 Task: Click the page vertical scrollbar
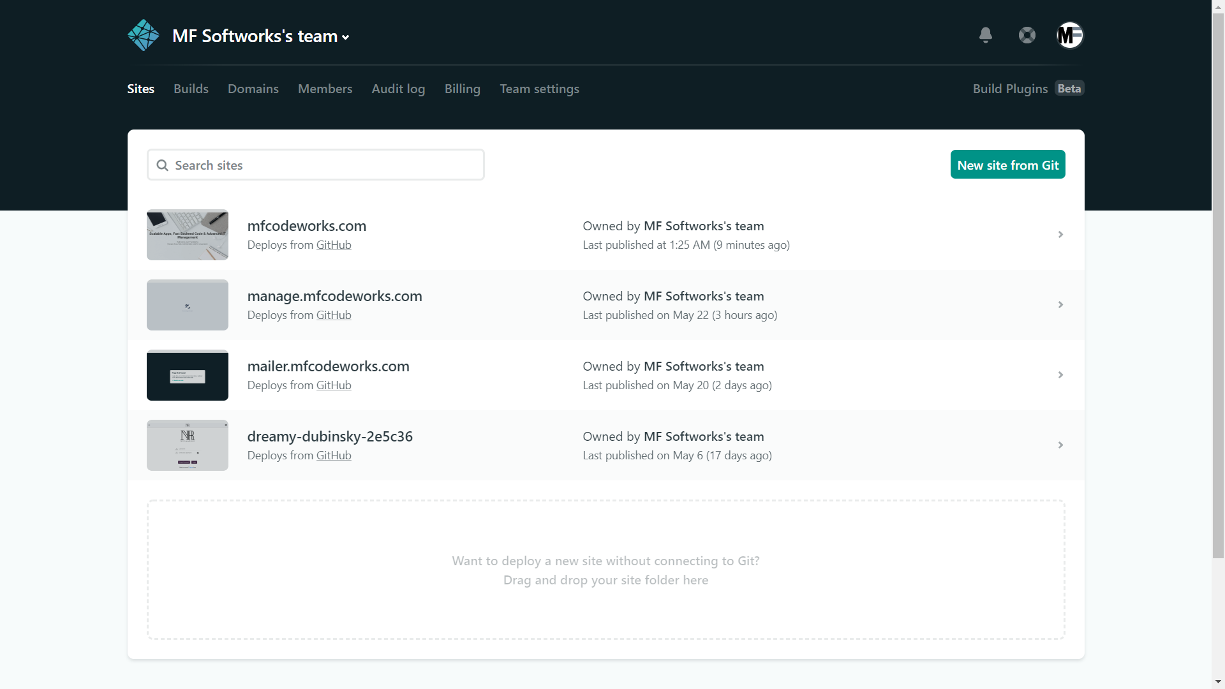pos(1218,287)
